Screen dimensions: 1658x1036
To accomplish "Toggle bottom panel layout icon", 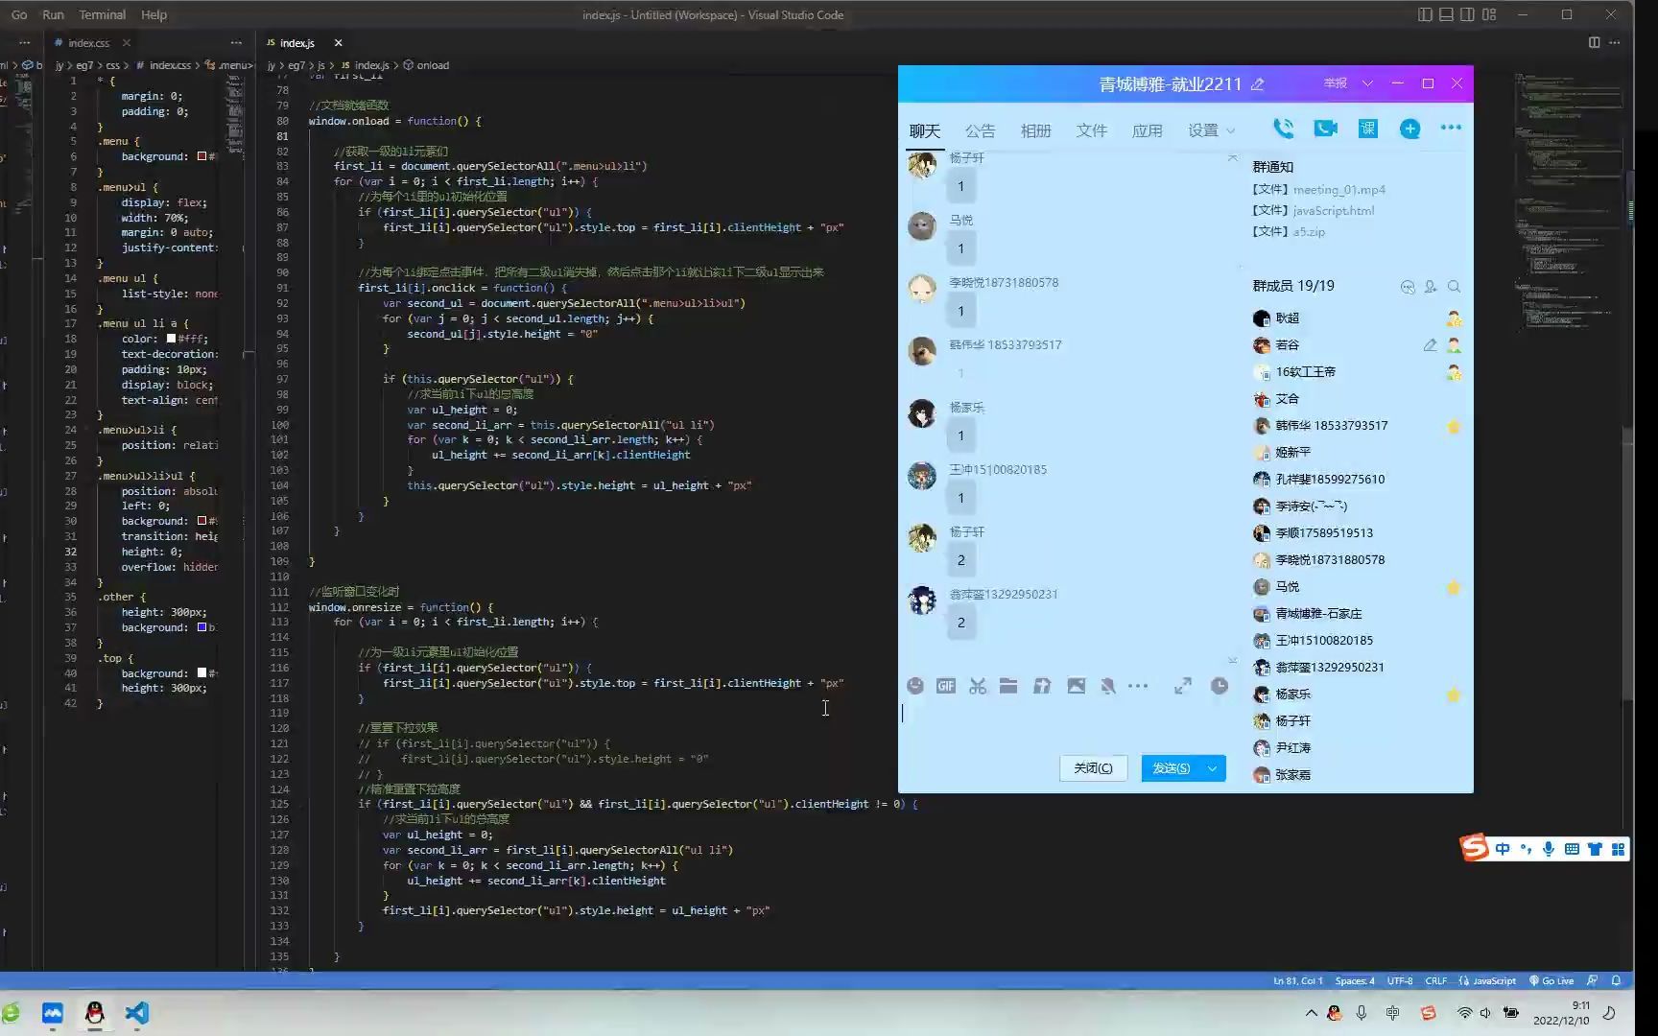I will coord(1446,14).
